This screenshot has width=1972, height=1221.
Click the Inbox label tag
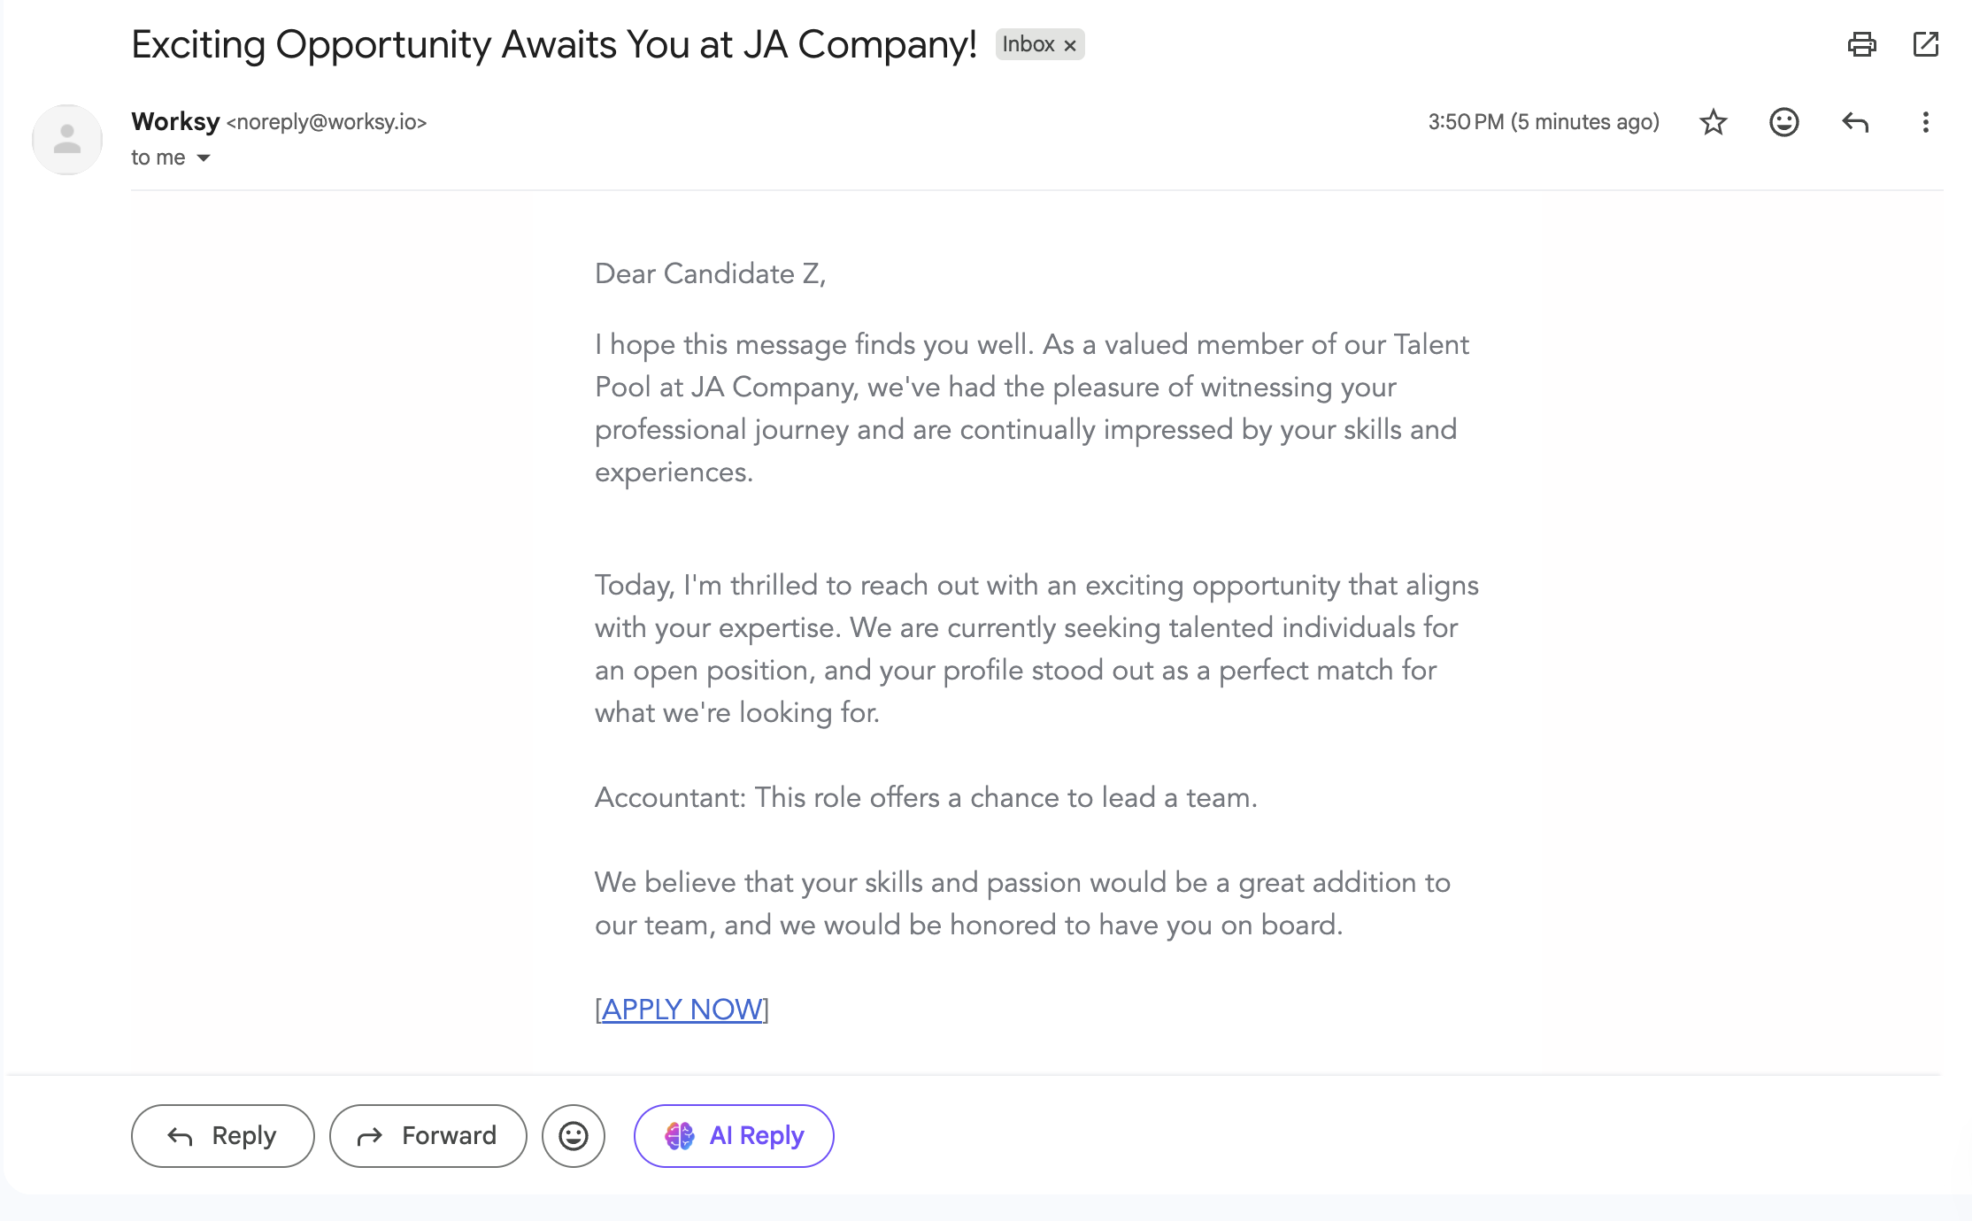(x=1028, y=44)
